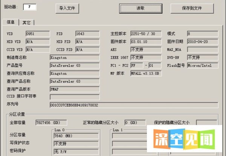Click the Lun 0 密码保护 field 无 P/W
The image size is (226, 156).
click(76, 152)
